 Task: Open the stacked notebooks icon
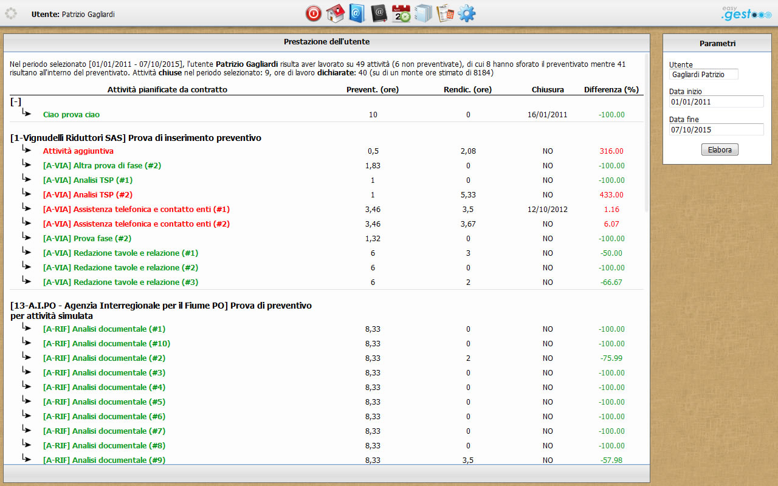point(423,13)
